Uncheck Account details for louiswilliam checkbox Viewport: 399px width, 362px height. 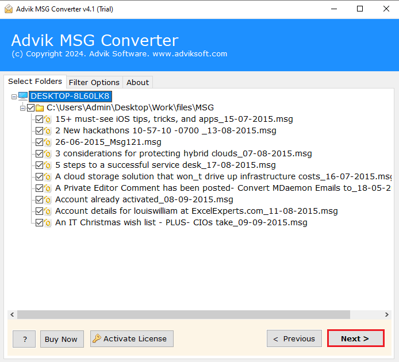[x=39, y=211]
